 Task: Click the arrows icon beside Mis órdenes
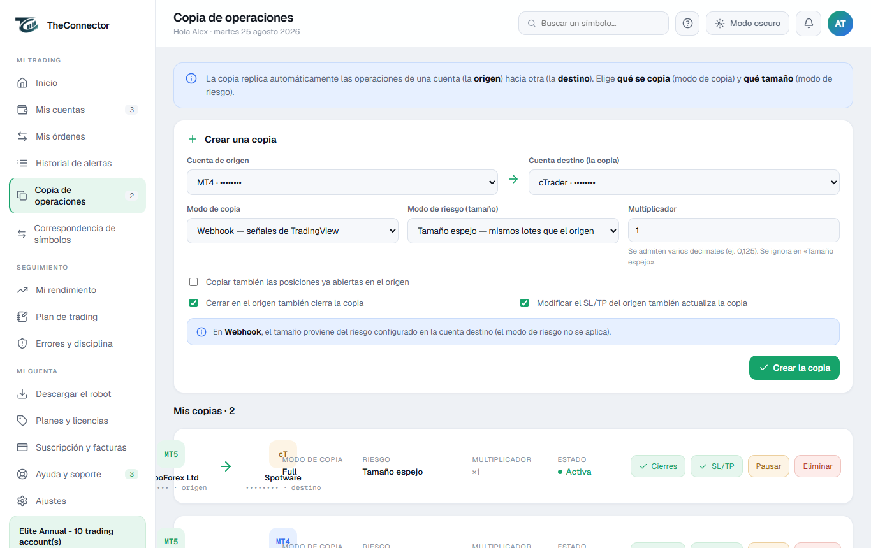[x=22, y=136]
